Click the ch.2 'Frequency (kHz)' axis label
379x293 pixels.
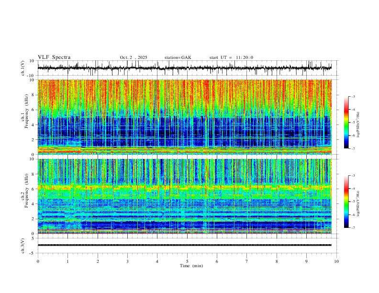[27, 191]
